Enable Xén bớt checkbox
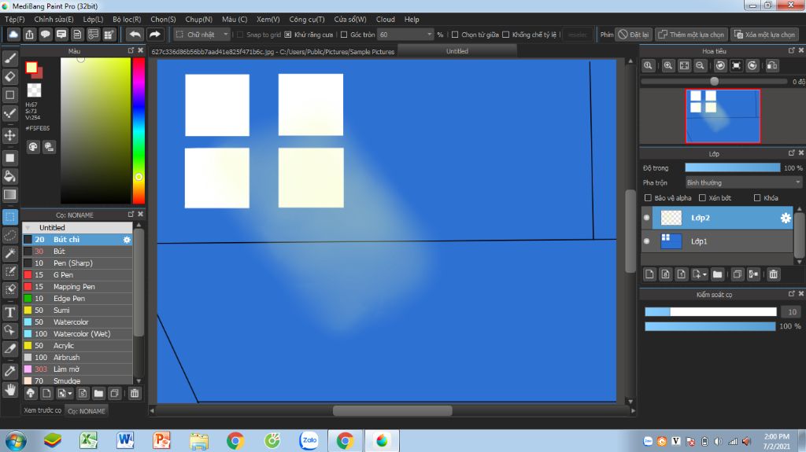Screen dimensions: 806x452 [x=702, y=198]
